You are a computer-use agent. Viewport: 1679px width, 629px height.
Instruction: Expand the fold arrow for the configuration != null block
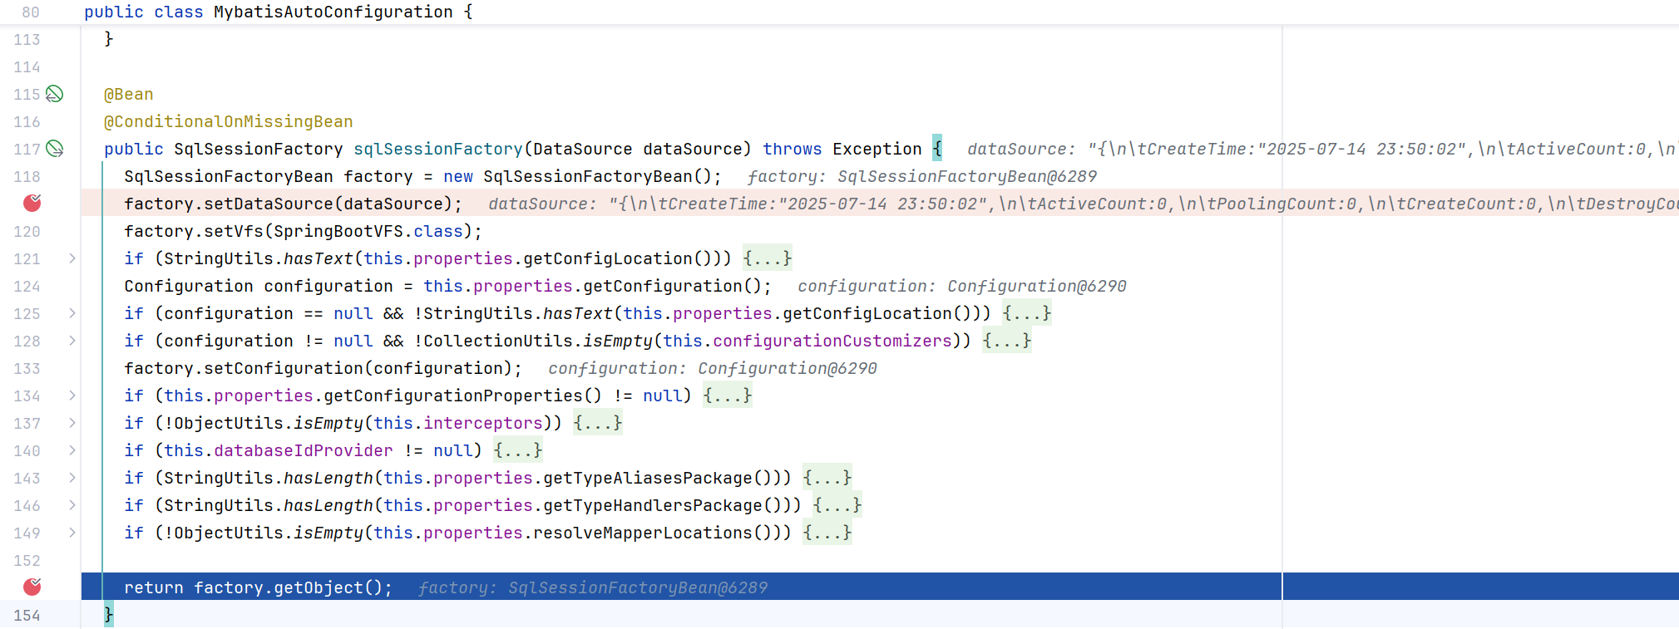click(72, 341)
